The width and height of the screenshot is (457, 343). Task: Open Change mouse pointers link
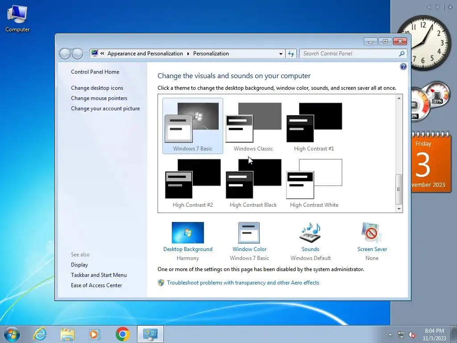99,98
